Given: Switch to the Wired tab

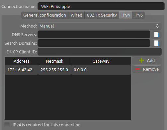Looking at the screenshot, I should coord(76,15).
